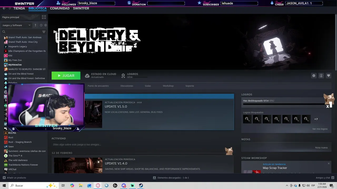
Task: Click achievements progress bar 0/14
Action: tap(283, 104)
